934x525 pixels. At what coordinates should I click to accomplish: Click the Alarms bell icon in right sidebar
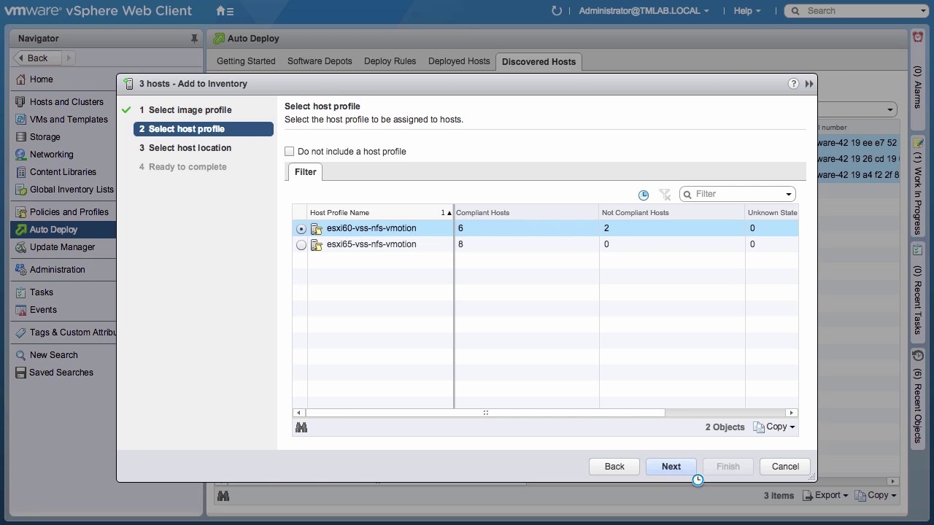click(918, 37)
